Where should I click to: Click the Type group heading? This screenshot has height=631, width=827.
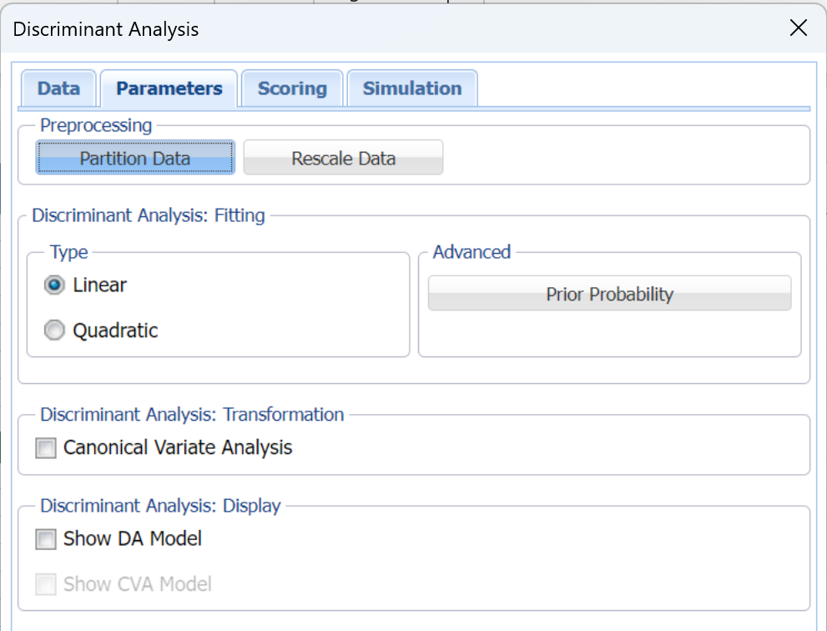tap(68, 252)
